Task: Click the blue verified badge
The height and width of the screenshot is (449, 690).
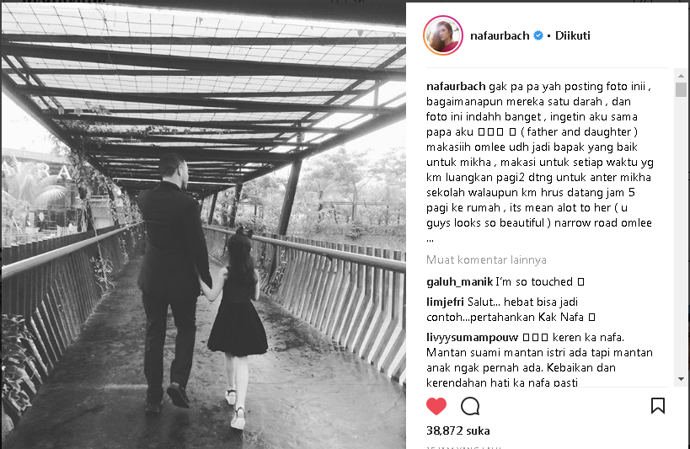Action: coord(538,35)
